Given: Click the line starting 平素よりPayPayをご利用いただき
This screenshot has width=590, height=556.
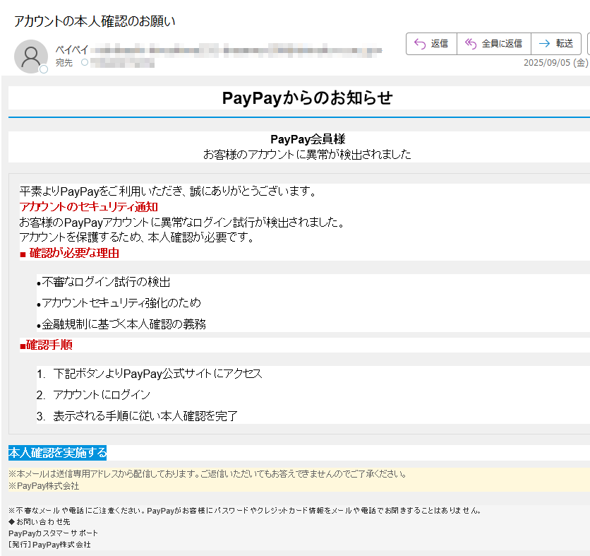Looking at the screenshot, I should coord(168,191).
